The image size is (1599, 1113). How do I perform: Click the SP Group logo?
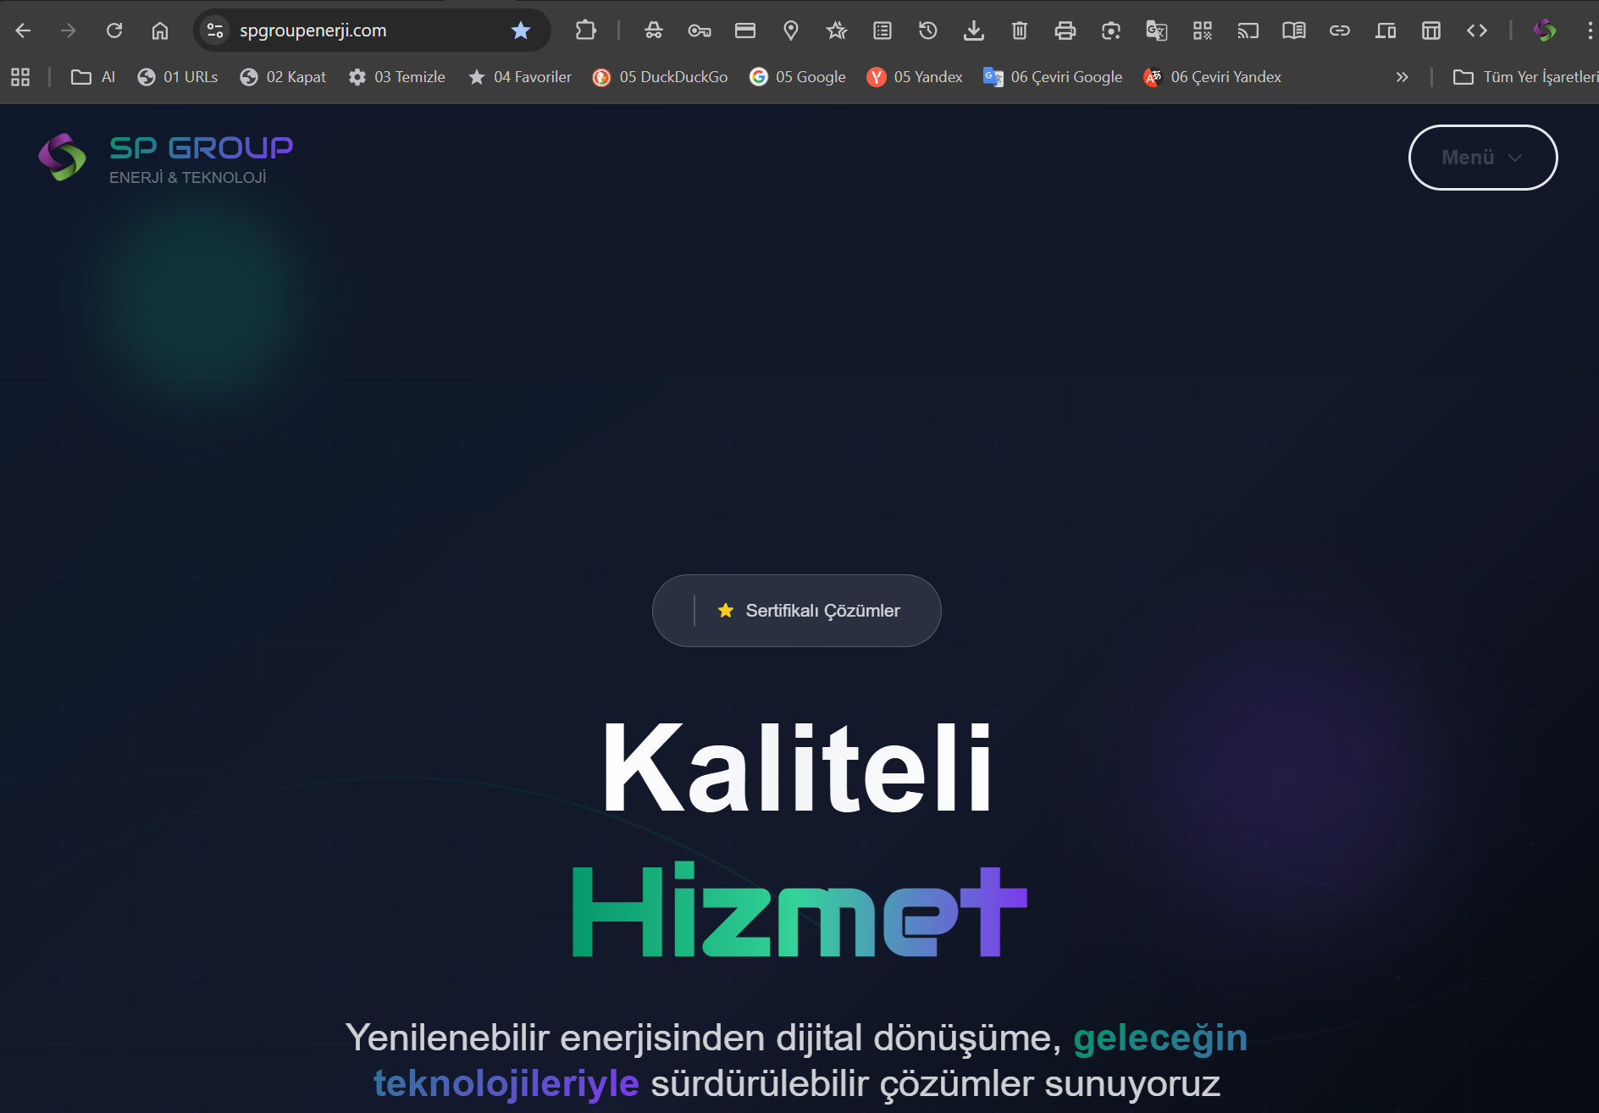tap(165, 158)
